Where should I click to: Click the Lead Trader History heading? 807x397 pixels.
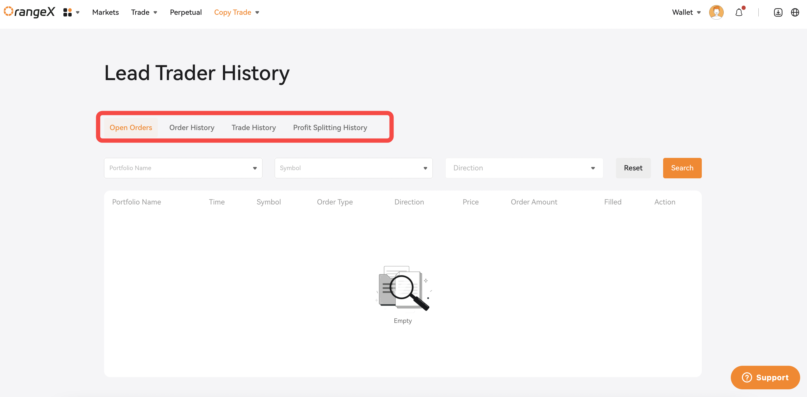point(197,73)
